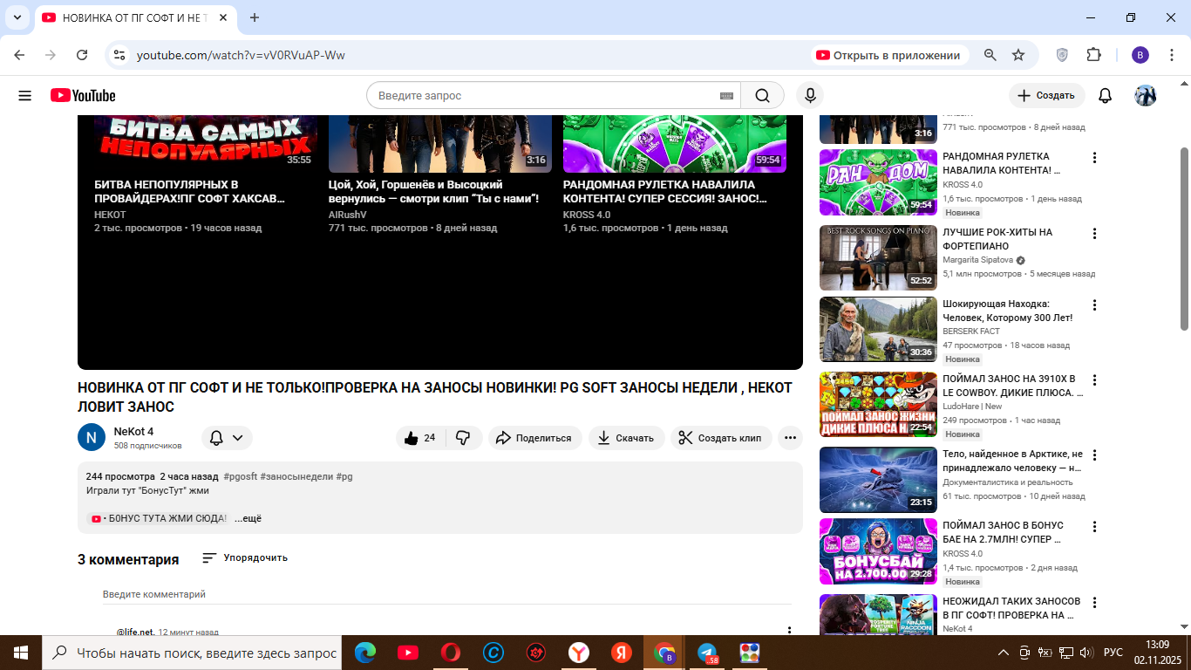The height and width of the screenshot is (670, 1191).
Task: Open options for Шокирующая Находка video
Action: pyautogui.click(x=1095, y=305)
